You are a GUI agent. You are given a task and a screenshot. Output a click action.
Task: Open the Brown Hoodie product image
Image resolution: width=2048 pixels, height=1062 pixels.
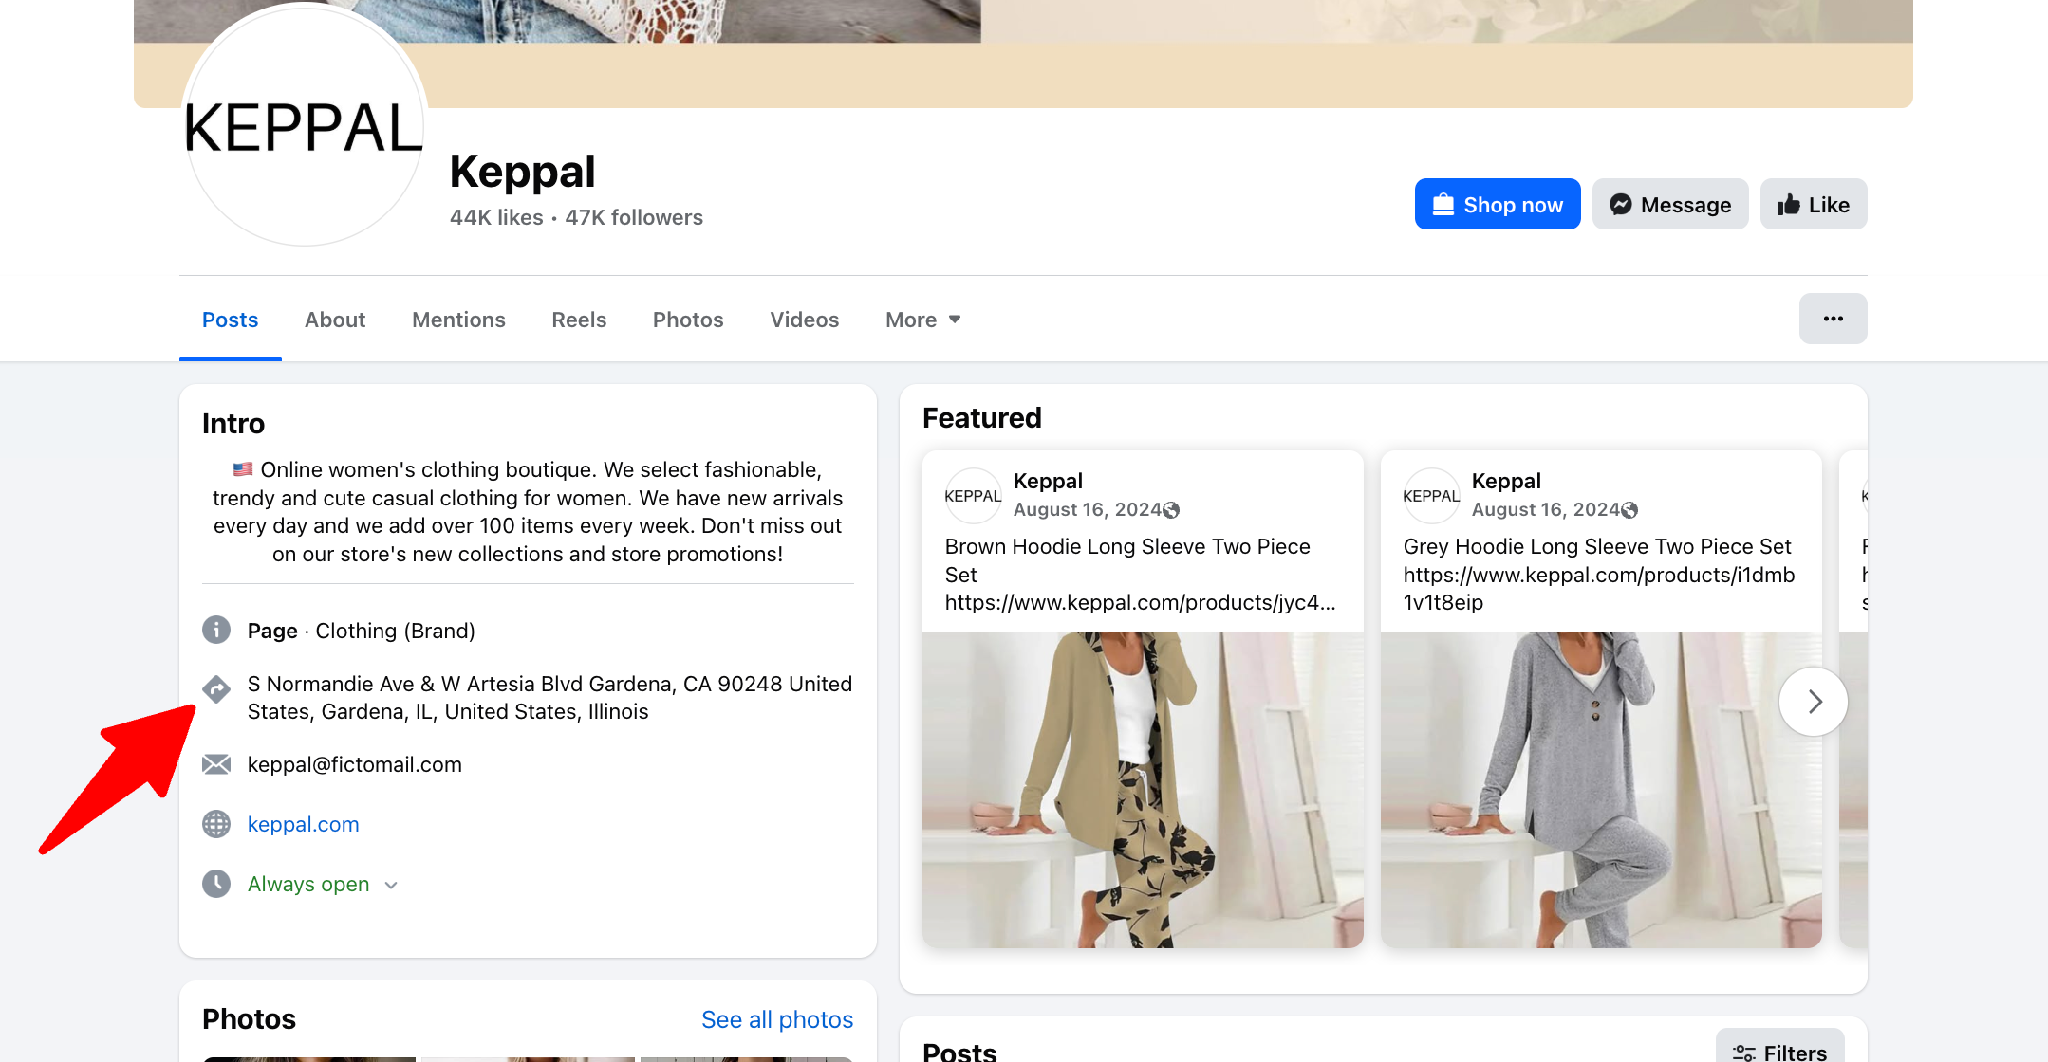(x=1143, y=790)
